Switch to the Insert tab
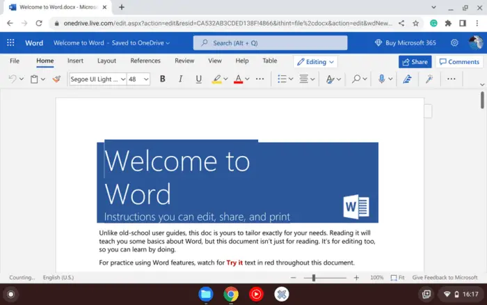The image size is (487, 305). pos(75,61)
